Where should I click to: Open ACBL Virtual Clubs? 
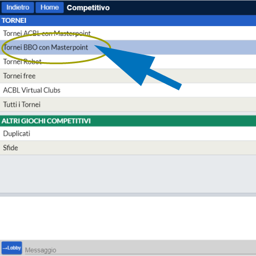click(x=128, y=90)
